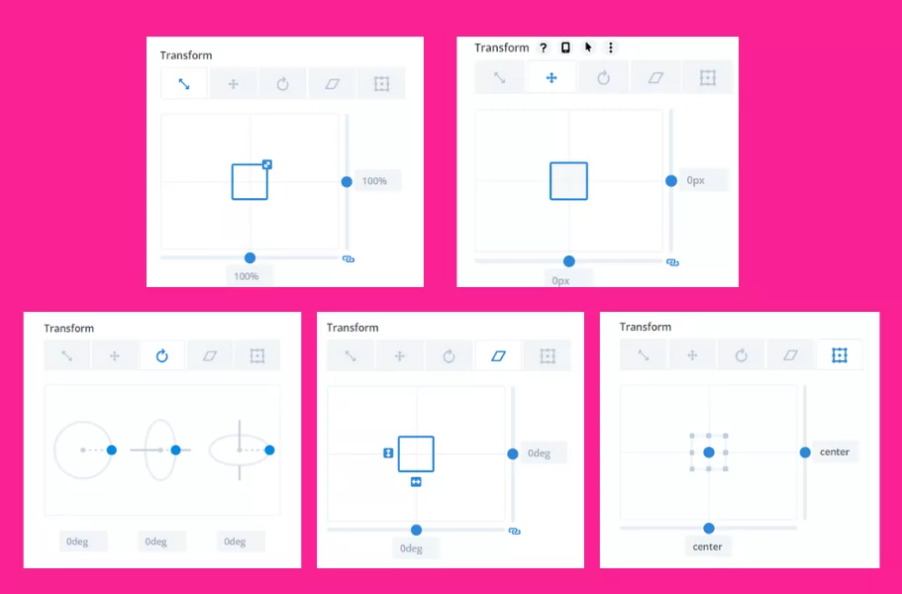
Task: Click the horizontal skew handle below the square
Action: click(416, 482)
